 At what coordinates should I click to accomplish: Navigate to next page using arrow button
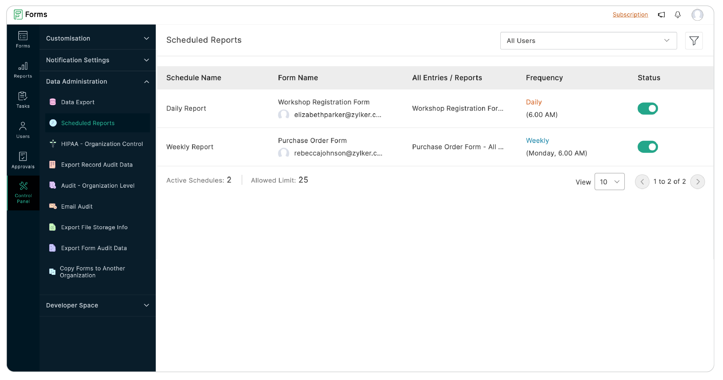click(698, 181)
